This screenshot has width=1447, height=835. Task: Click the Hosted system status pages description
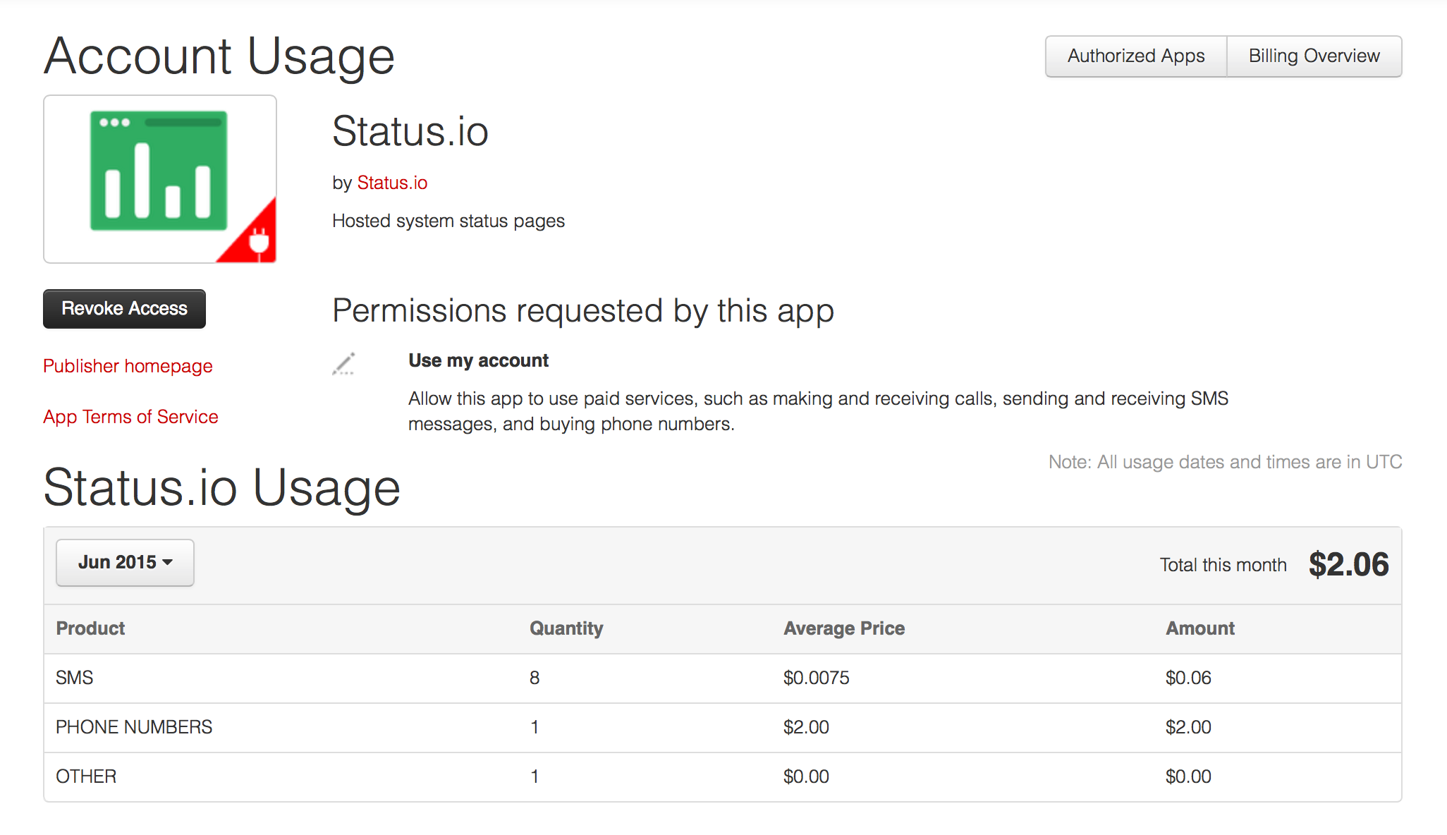pyautogui.click(x=448, y=221)
